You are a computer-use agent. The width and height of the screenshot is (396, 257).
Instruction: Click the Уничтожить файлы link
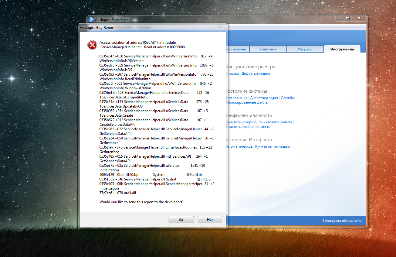tap(276, 122)
